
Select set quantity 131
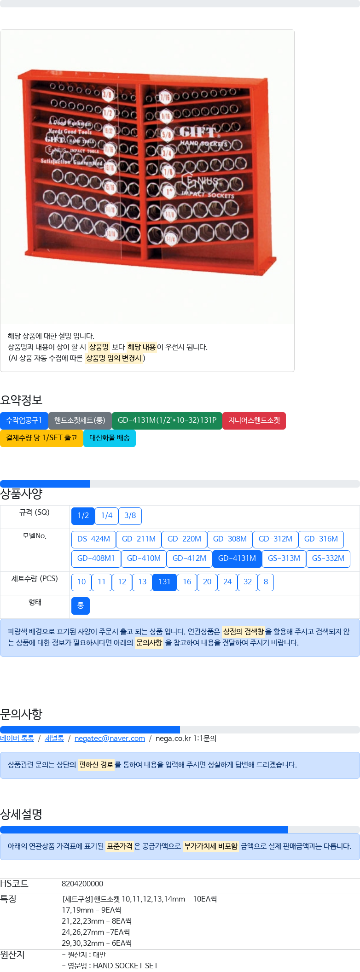click(x=164, y=582)
